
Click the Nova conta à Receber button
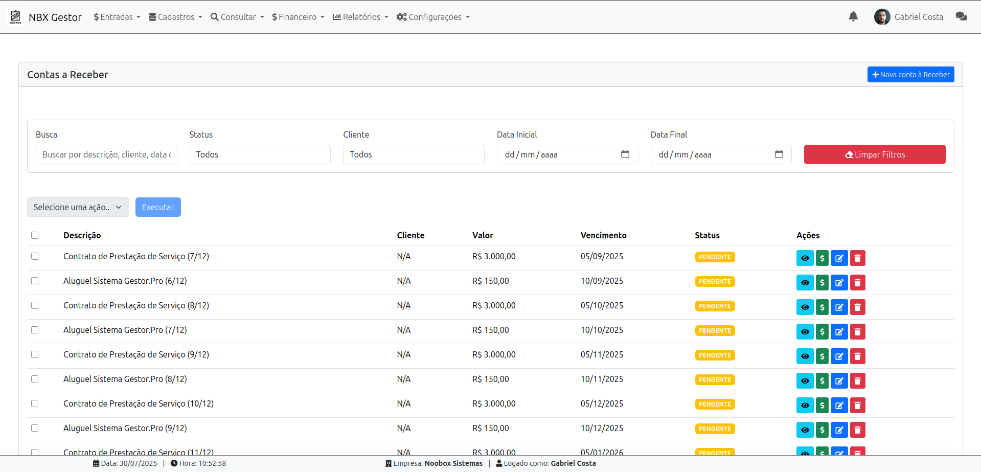pyautogui.click(x=910, y=75)
